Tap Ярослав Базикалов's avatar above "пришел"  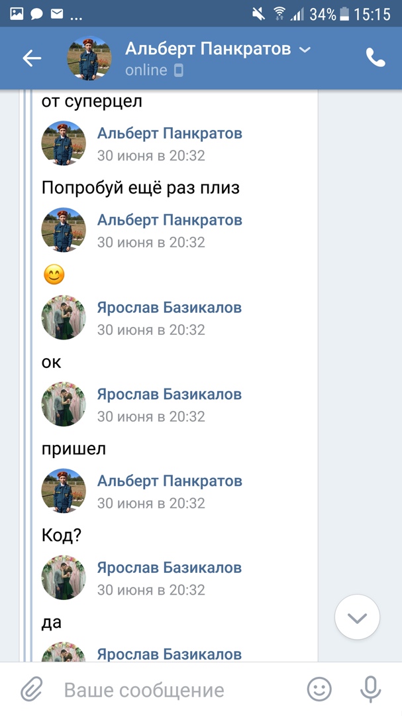coord(64,404)
